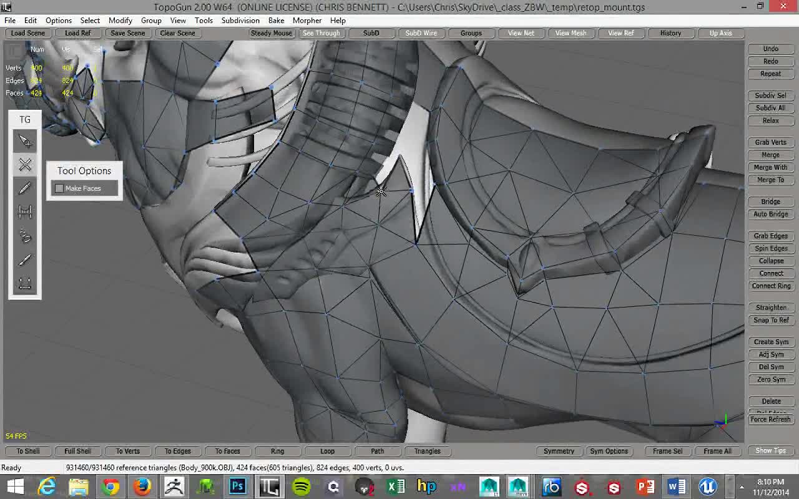The image size is (799, 499).
Task: Open Internet Explorer from taskbar
Action: tap(47, 487)
